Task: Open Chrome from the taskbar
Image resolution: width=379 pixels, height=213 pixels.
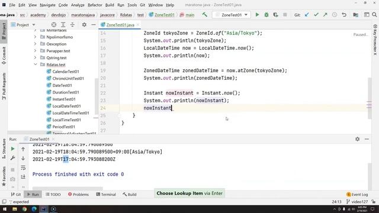Action: 24,209
